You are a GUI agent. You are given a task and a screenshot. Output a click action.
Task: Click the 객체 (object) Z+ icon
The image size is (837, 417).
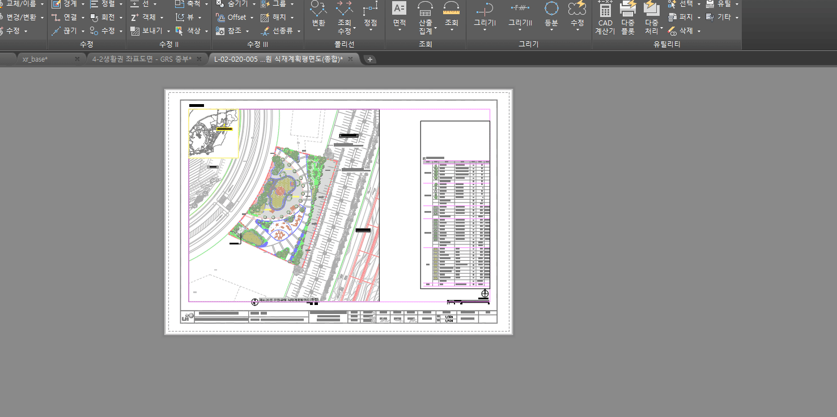(x=134, y=18)
